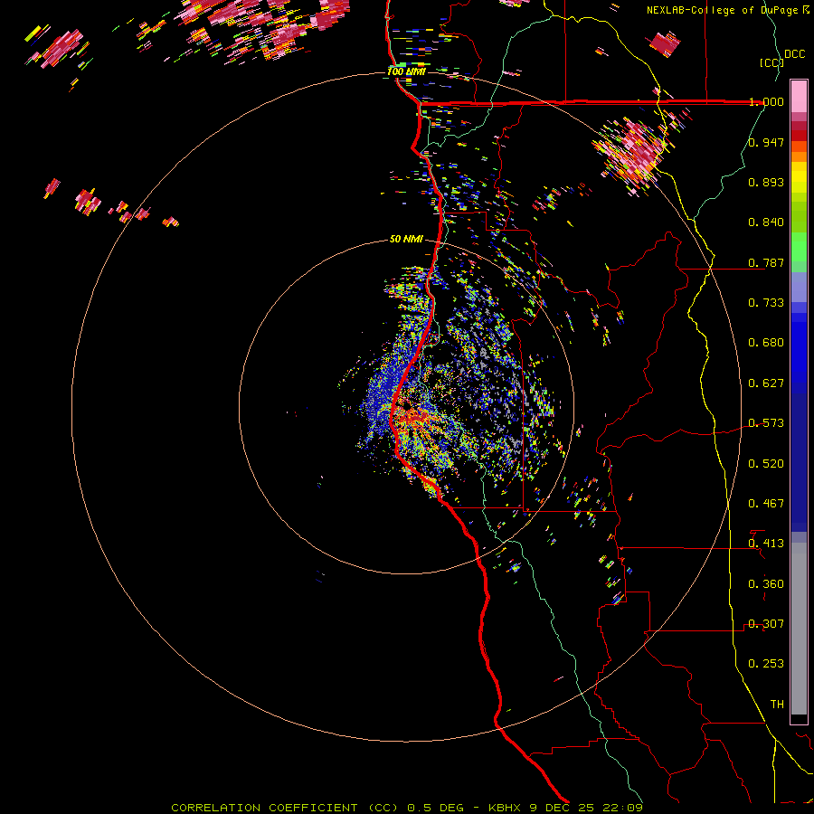Click the 22:09 timestamp in caption
The width and height of the screenshot is (814, 814).
click(x=622, y=808)
